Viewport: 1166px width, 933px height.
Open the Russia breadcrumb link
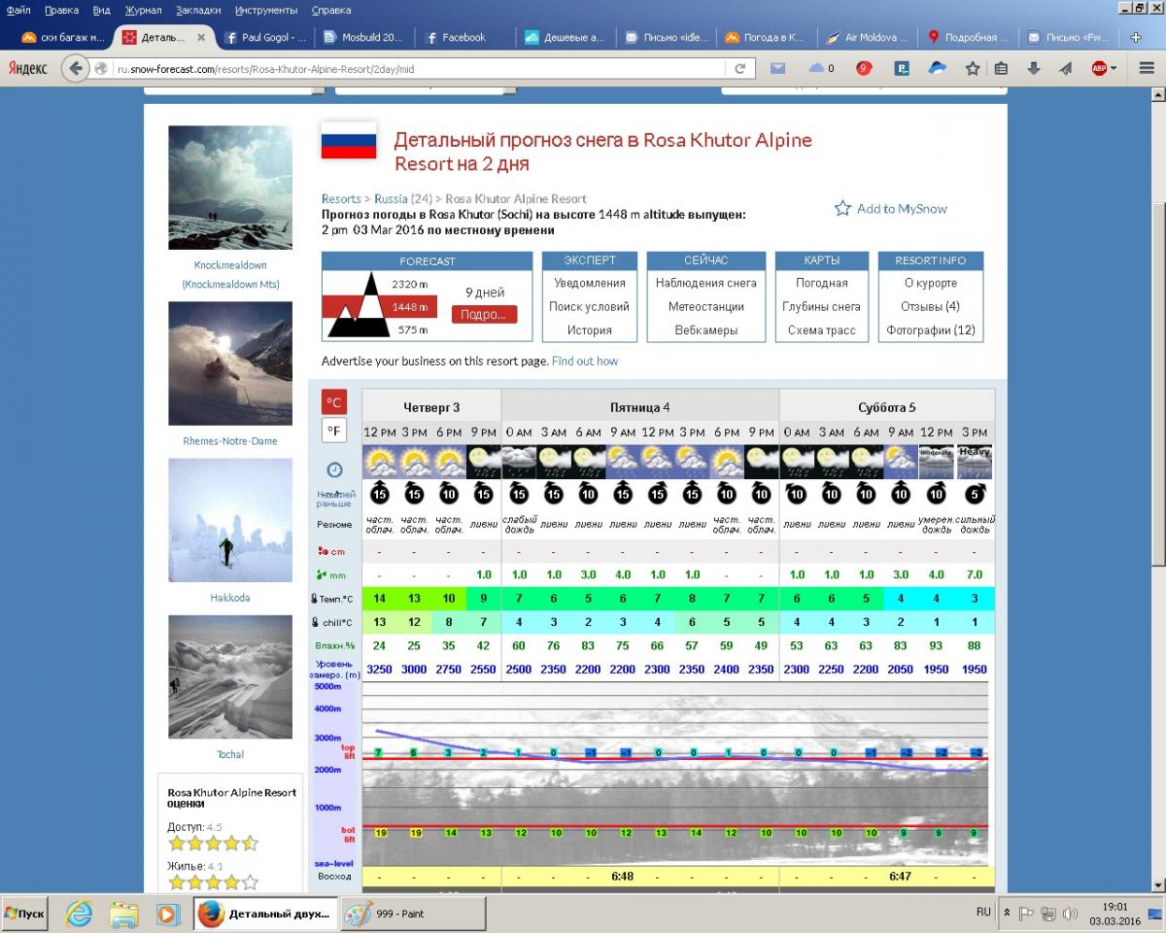pyautogui.click(x=391, y=198)
